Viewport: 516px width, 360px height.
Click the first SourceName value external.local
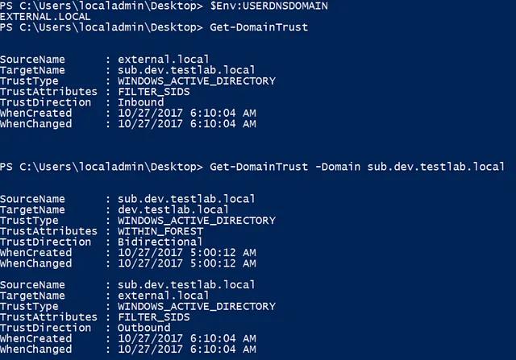click(x=164, y=60)
